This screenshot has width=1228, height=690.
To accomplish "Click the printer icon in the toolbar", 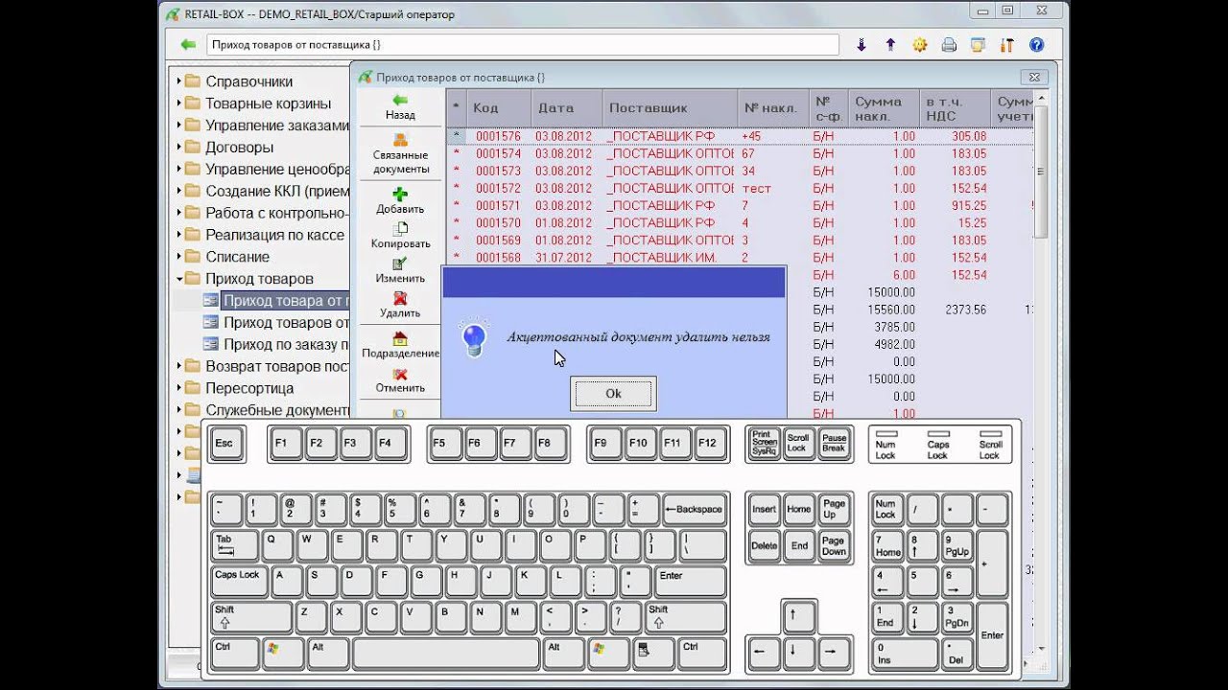I will [x=949, y=45].
